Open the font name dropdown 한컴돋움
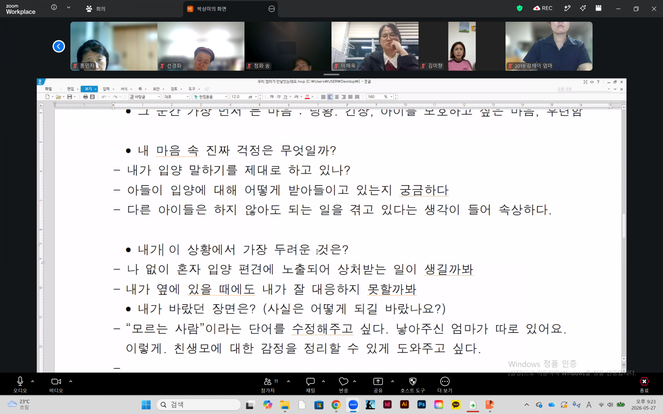Viewport: 663px width, 414px height. (210, 97)
